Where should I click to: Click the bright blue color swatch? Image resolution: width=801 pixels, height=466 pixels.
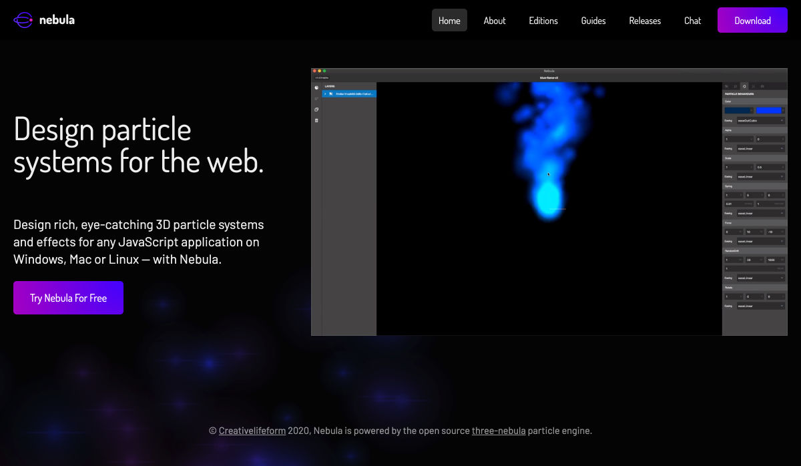pos(769,110)
